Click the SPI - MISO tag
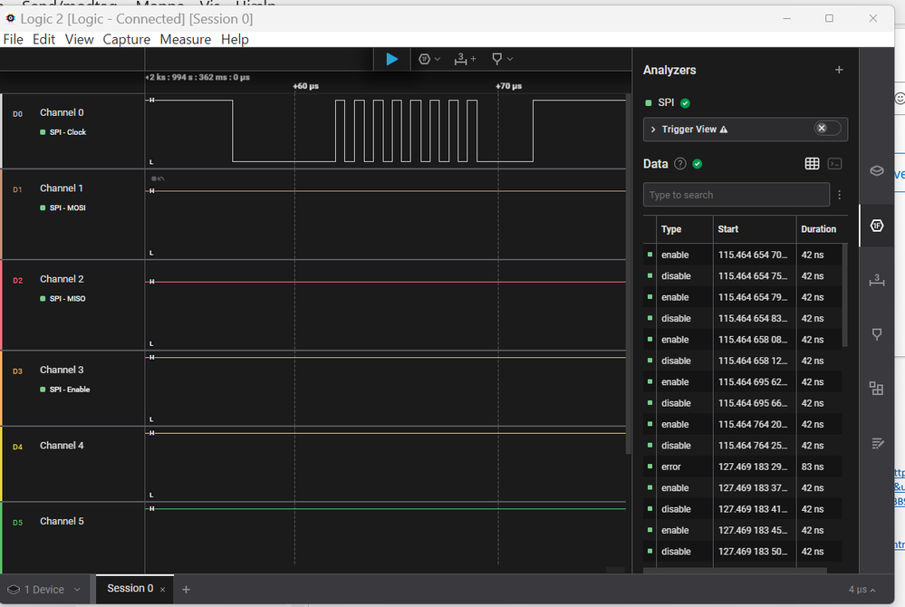The height and width of the screenshot is (607, 905). 63,298
